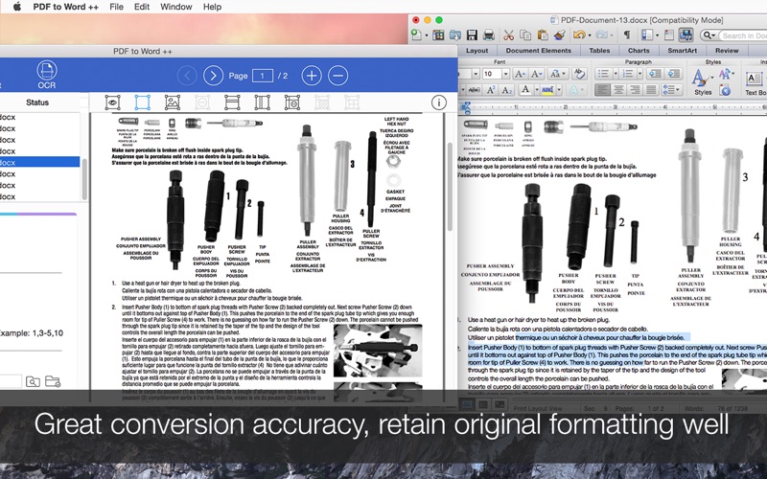Open the Charts ribbon tab
The image size is (767, 479).
coord(639,51)
